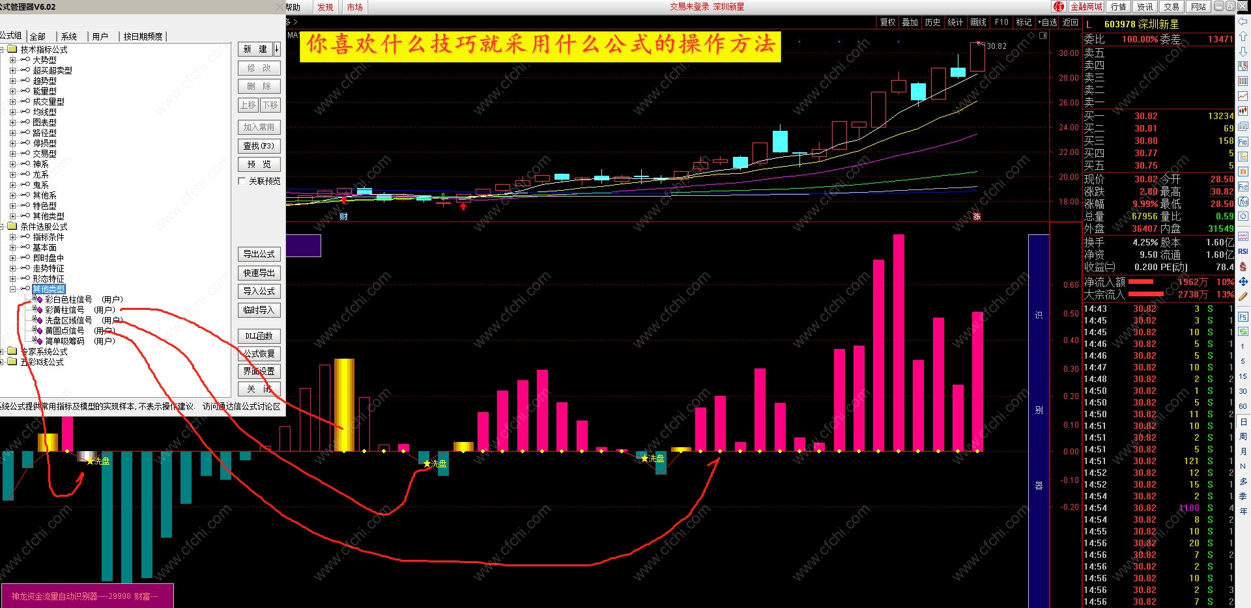Expand the 超买超卖型 tree node
The image size is (1251, 608).
(12, 70)
